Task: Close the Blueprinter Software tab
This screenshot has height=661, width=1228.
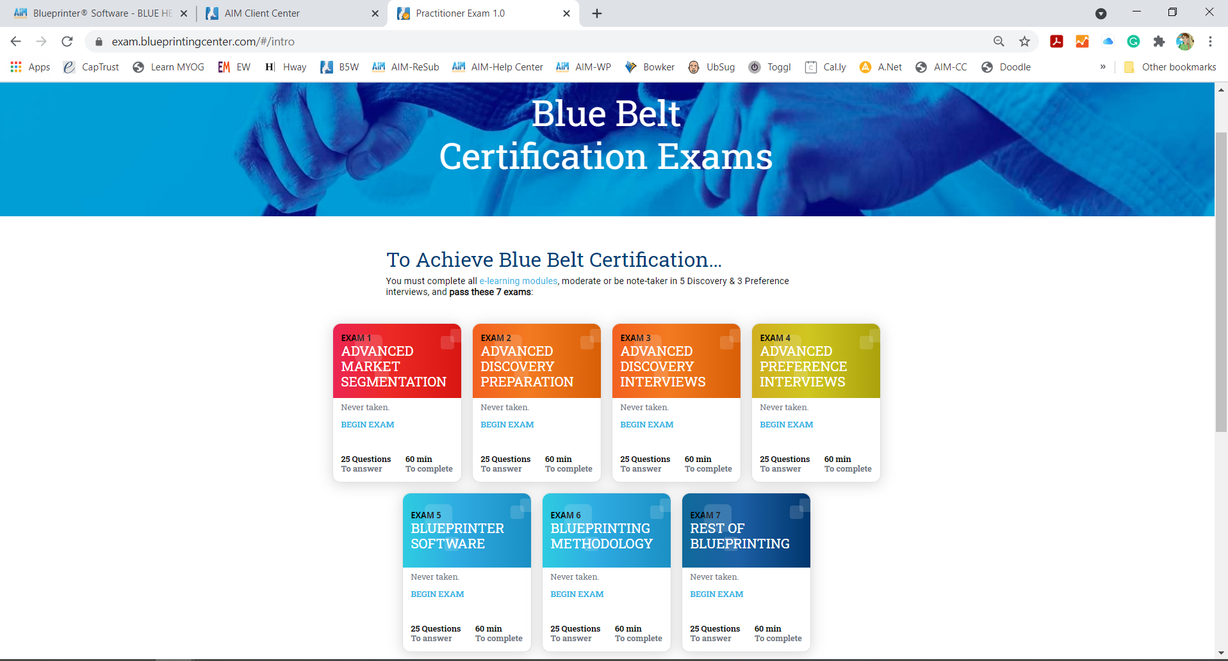Action: 184,13
